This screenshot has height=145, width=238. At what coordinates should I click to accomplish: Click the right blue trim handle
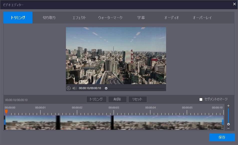pyautogui.click(x=223, y=122)
